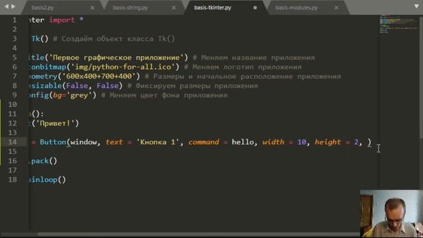The height and width of the screenshot is (238, 423).
Task: Click line number 18 in the gutter
Action: point(13,180)
